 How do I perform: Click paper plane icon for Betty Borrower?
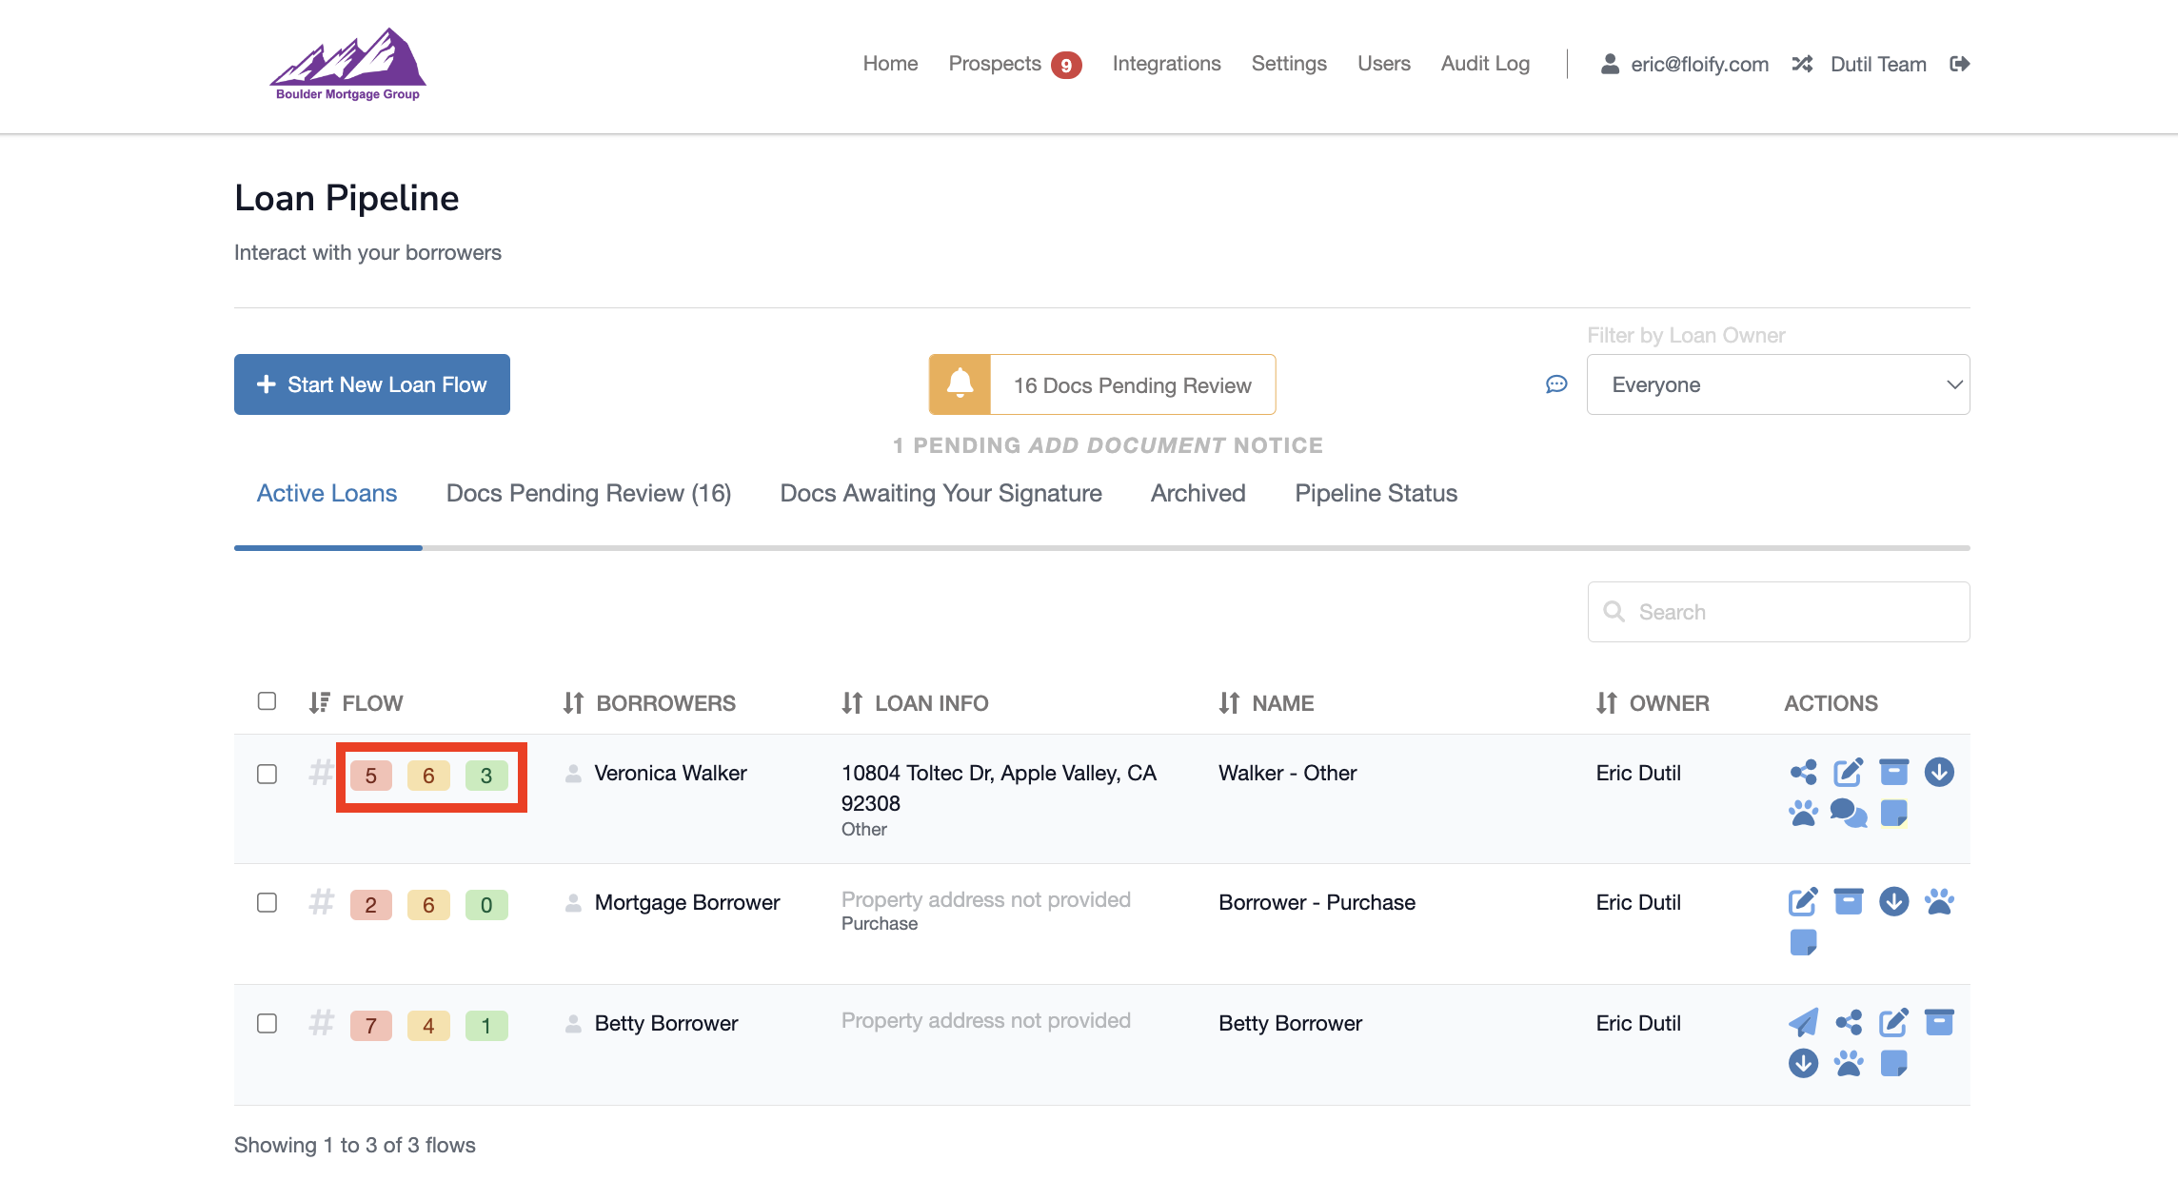tap(1803, 1023)
